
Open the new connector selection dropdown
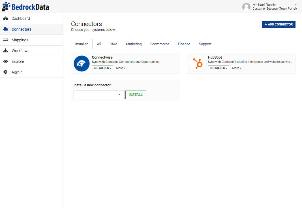[99, 95]
